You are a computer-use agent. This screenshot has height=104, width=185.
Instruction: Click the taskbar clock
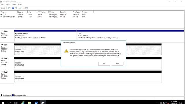[x=173, y=102]
